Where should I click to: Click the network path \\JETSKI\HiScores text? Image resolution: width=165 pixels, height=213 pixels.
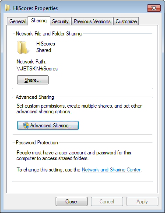37,69
